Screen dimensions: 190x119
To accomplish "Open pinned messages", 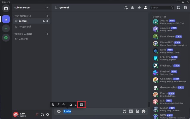I will [139, 7].
